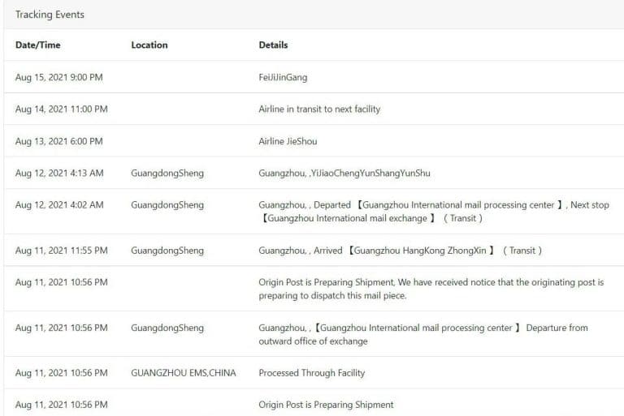Click 'Departure from outward office of exchange' detail
Screen dimensions: 624x416
(x=422, y=334)
